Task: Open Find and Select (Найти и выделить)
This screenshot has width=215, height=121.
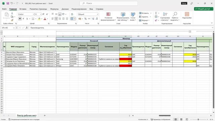Action: coord(175,16)
